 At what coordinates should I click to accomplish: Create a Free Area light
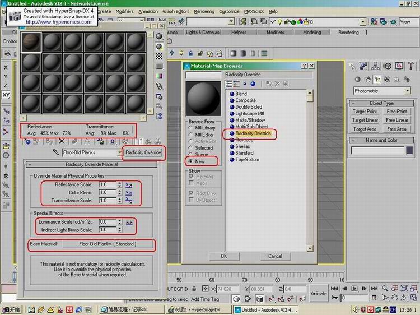tap(396, 129)
